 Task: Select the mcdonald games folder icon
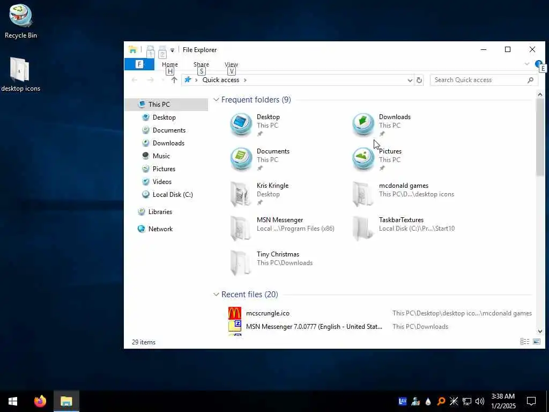(x=363, y=193)
